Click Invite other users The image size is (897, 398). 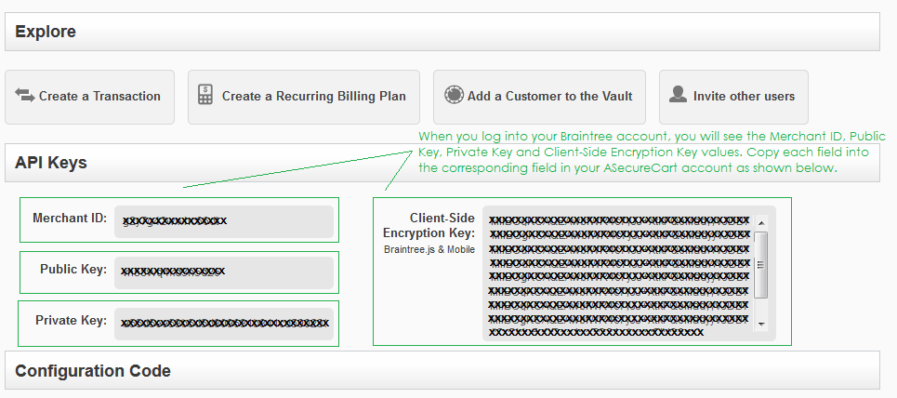click(x=733, y=97)
